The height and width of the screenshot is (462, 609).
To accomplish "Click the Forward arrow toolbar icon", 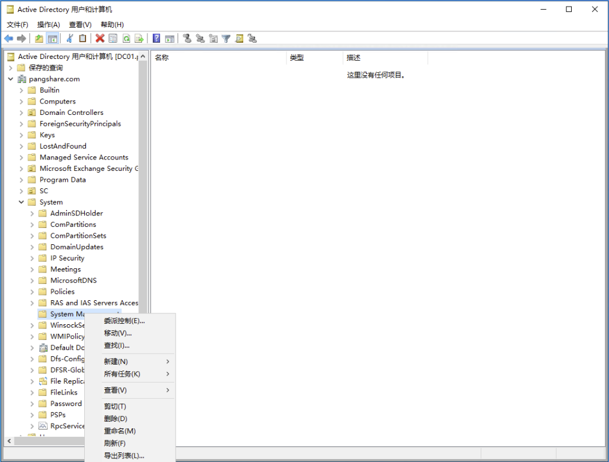I will click(22, 38).
